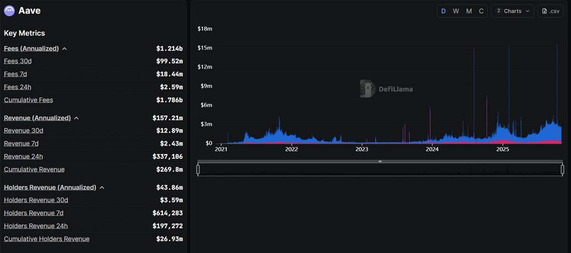Collapse the Holders Revenue (Annualized) chevron
The width and height of the screenshot is (571, 253).
coord(102,187)
